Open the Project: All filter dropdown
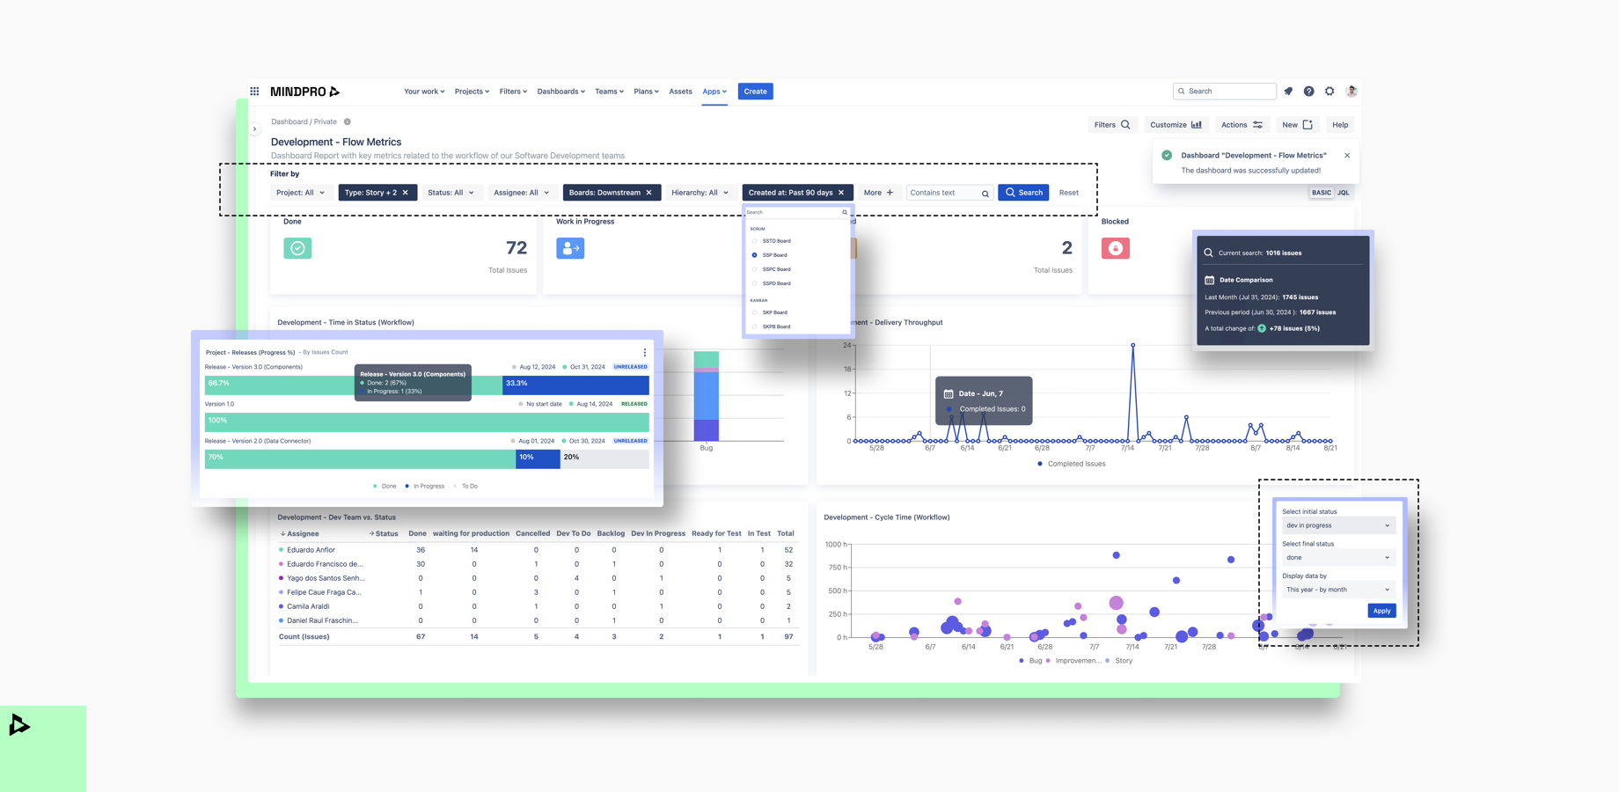Screen dimensions: 1619x792 tap(301, 192)
